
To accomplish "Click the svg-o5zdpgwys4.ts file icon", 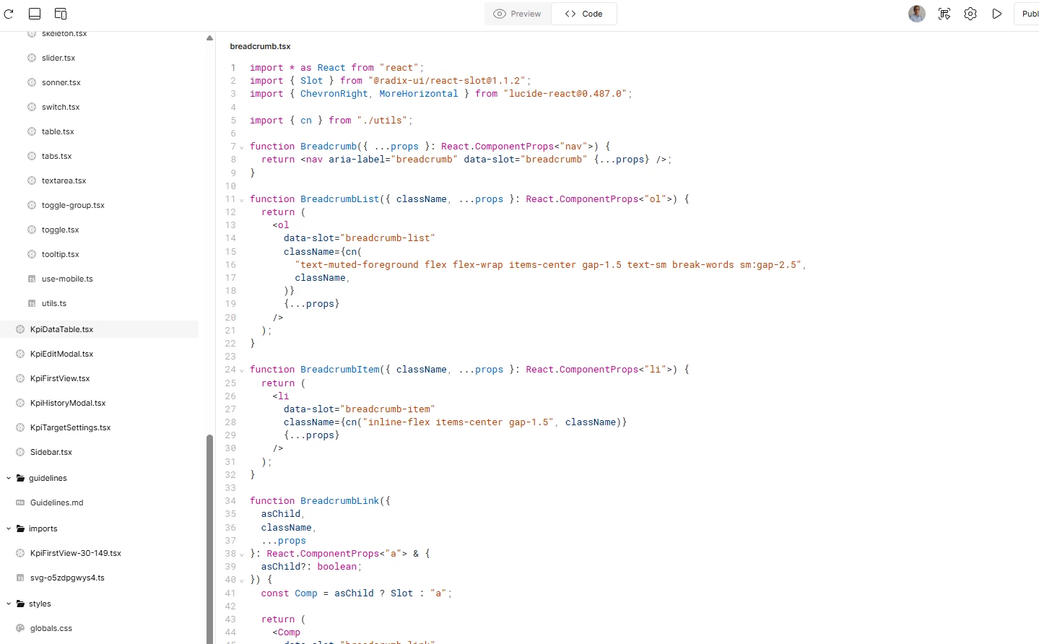I will coord(20,578).
